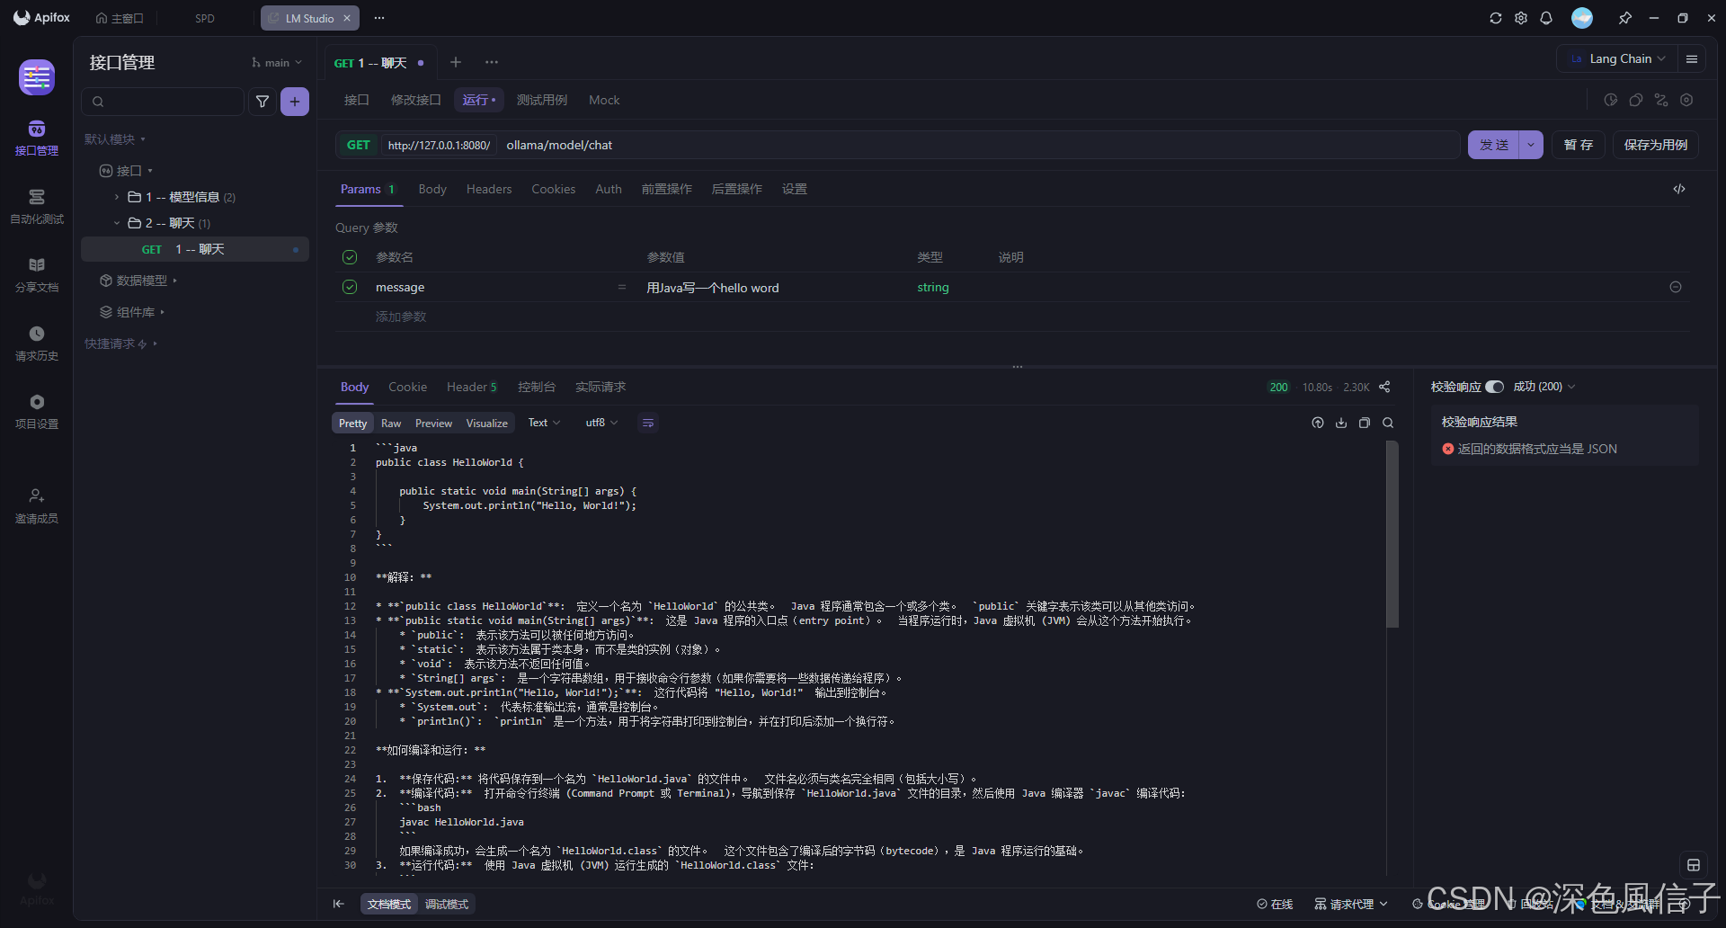
Task: Toggle word wrap in response body
Action: point(648,423)
